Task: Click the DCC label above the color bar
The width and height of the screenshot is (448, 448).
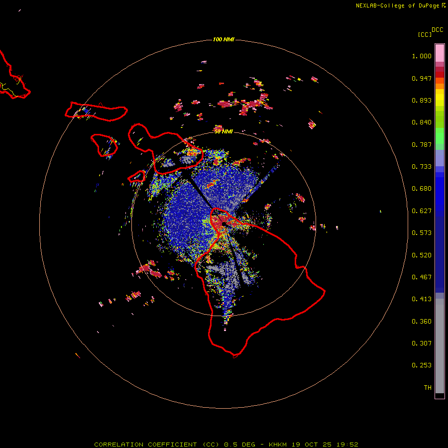Action: [x=437, y=30]
